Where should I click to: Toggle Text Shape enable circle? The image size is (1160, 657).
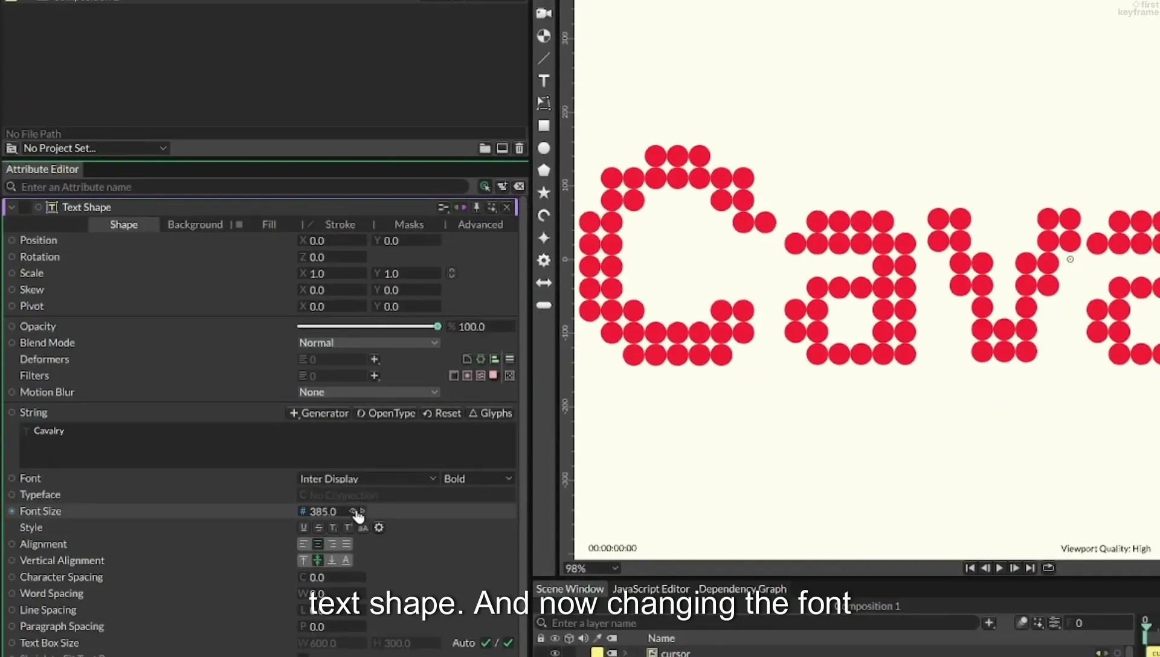(x=38, y=207)
